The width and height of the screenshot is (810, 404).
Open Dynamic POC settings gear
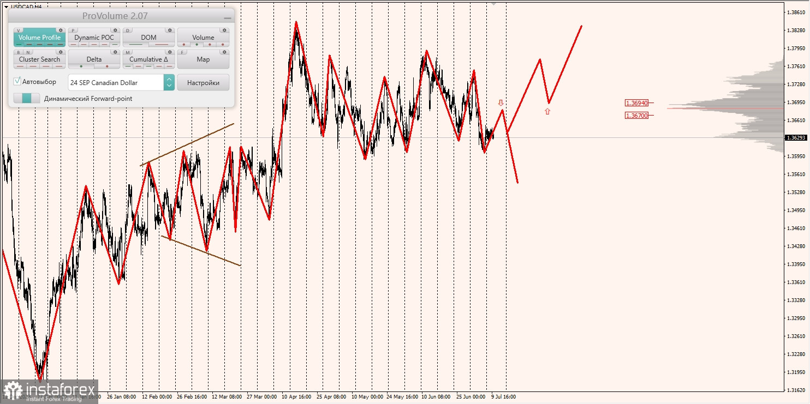coord(115,30)
